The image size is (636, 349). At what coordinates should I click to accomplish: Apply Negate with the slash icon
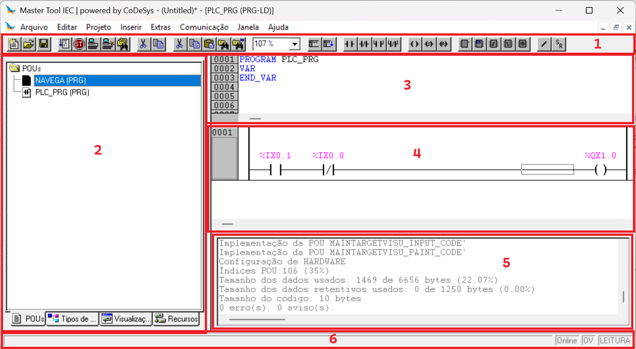tap(544, 44)
